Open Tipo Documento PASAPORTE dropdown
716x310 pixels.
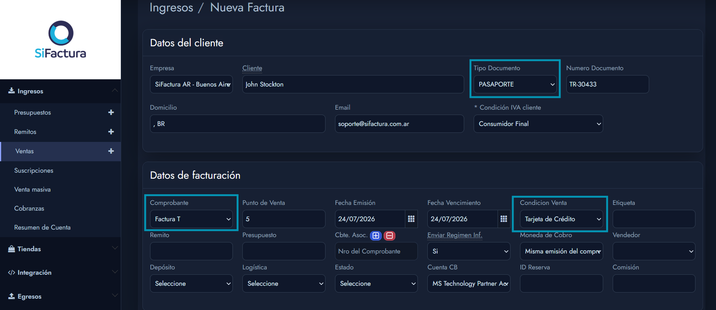515,84
